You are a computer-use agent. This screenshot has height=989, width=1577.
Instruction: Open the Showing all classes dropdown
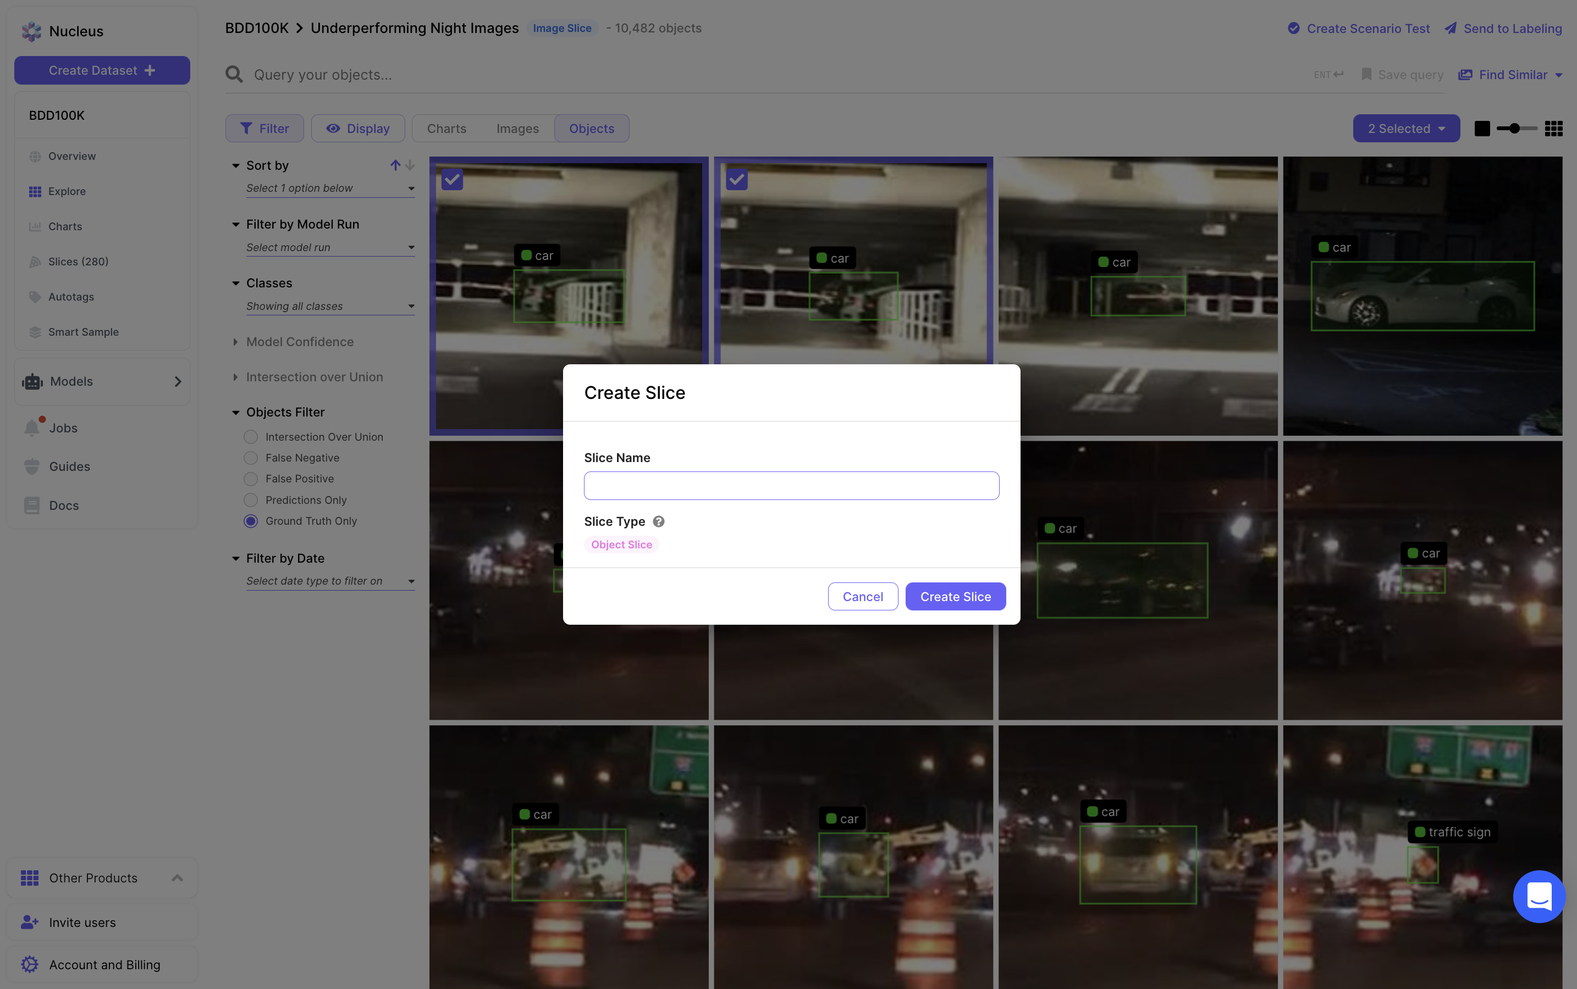[330, 306]
